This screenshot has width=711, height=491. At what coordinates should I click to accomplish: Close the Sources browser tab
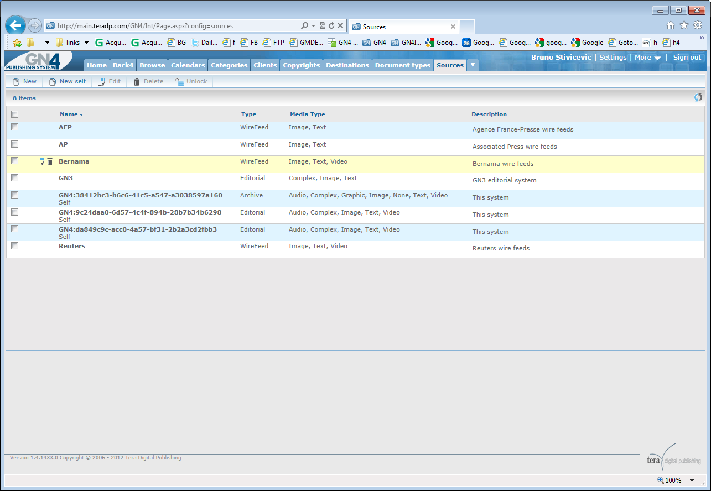(x=453, y=27)
